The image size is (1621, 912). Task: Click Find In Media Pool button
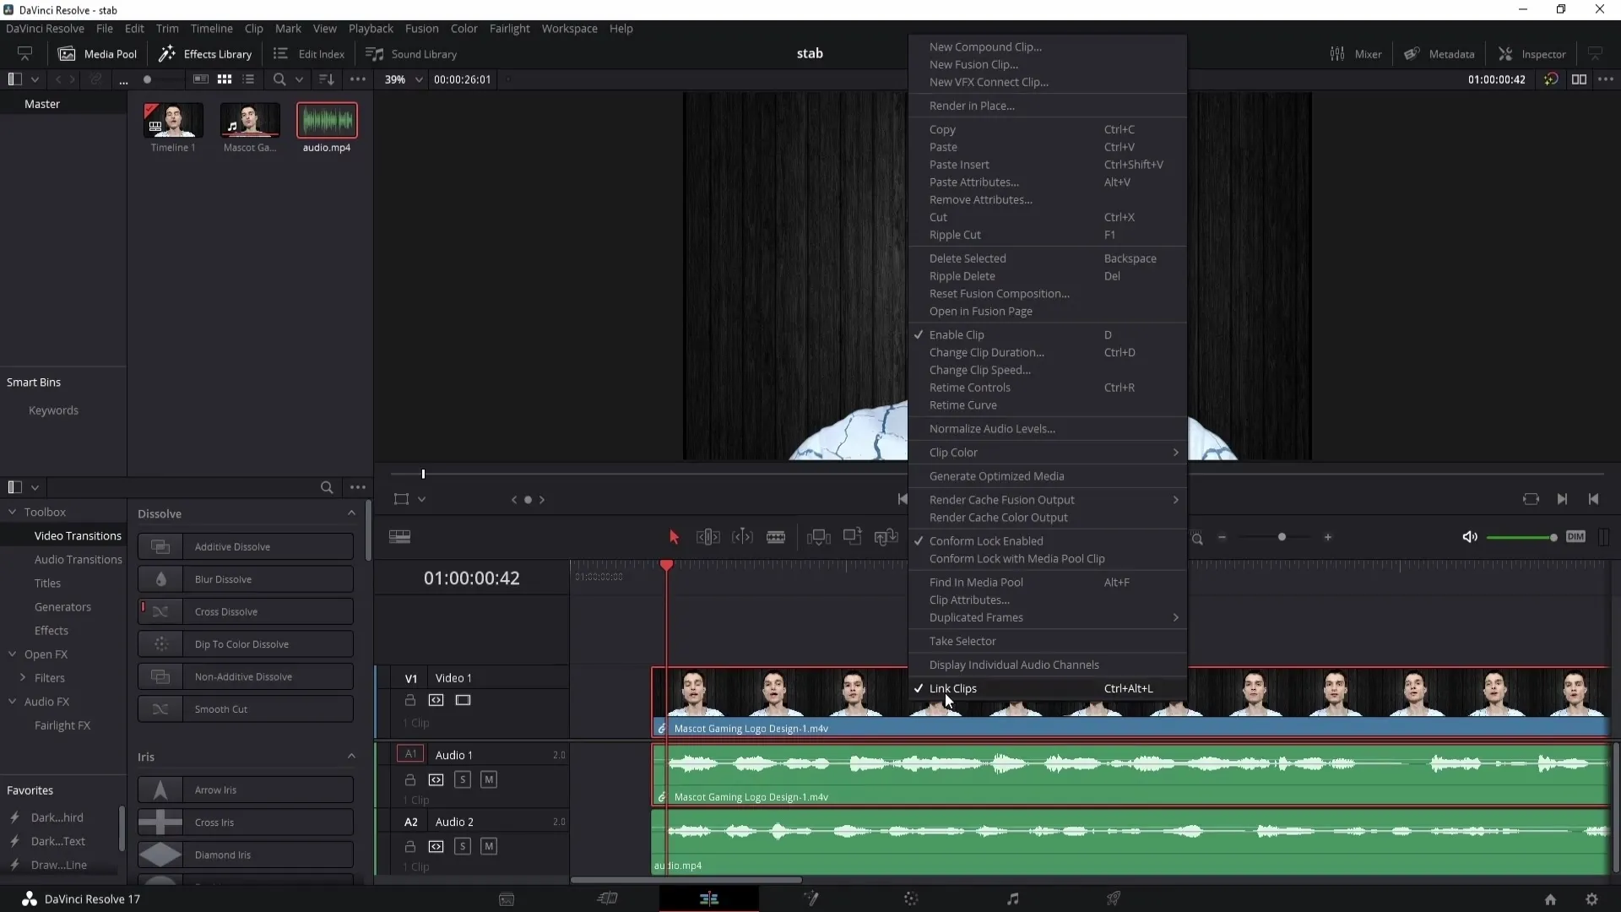pos(975,581)
